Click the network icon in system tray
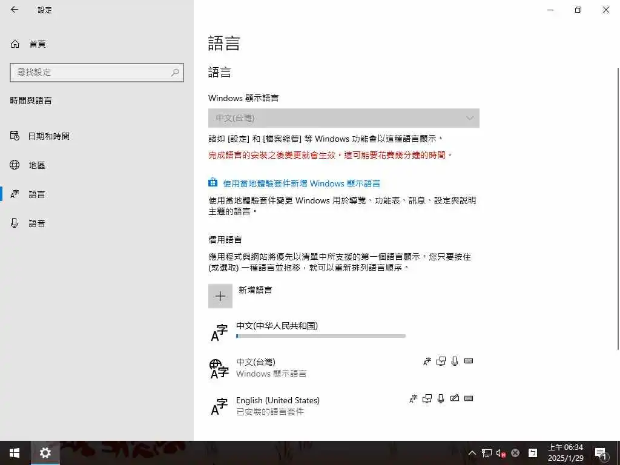This screenshot has width=620, height=465. tap(486, 453)
